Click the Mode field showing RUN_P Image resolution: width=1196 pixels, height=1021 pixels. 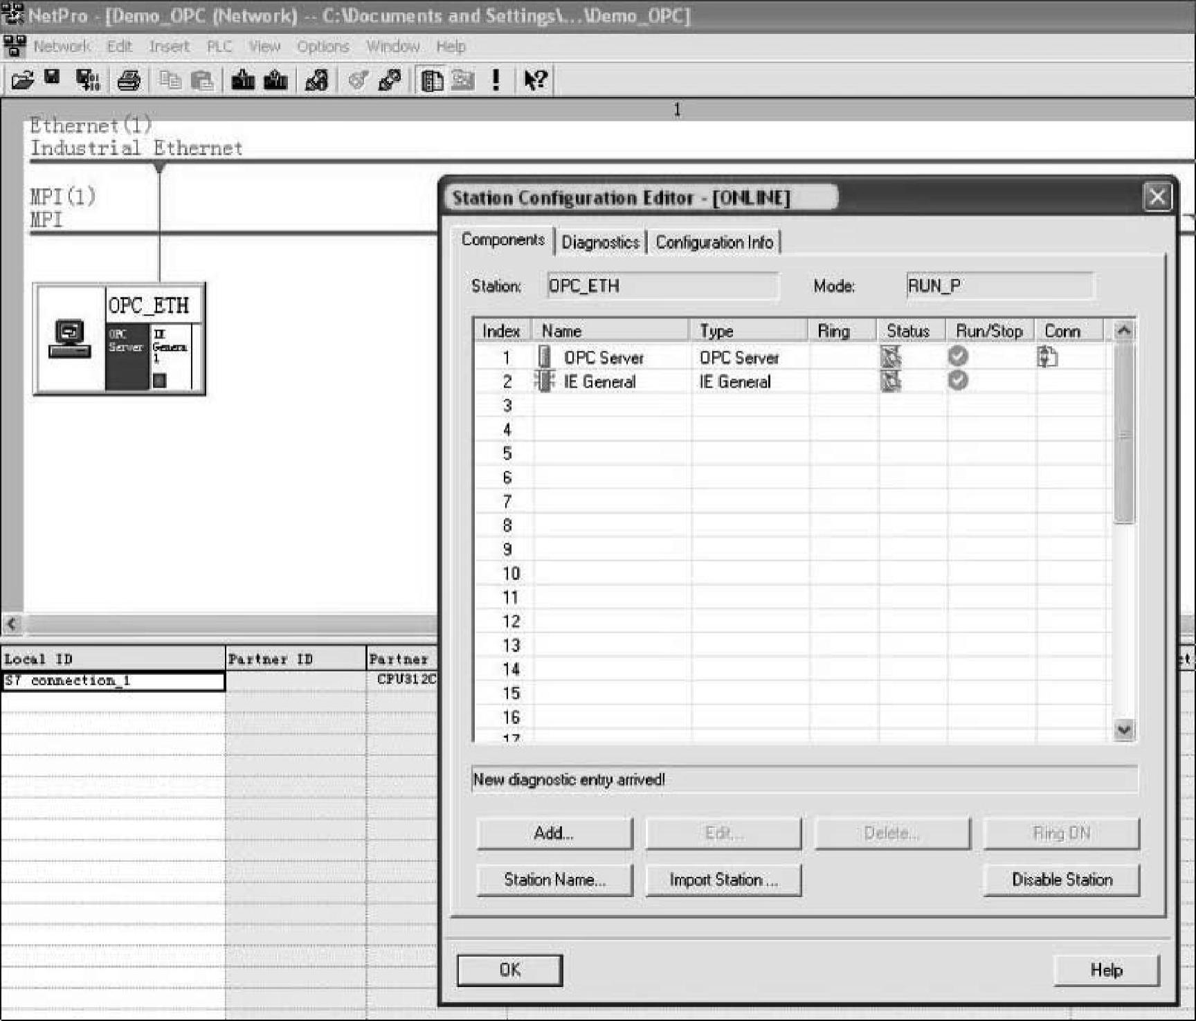coord(999,286)
